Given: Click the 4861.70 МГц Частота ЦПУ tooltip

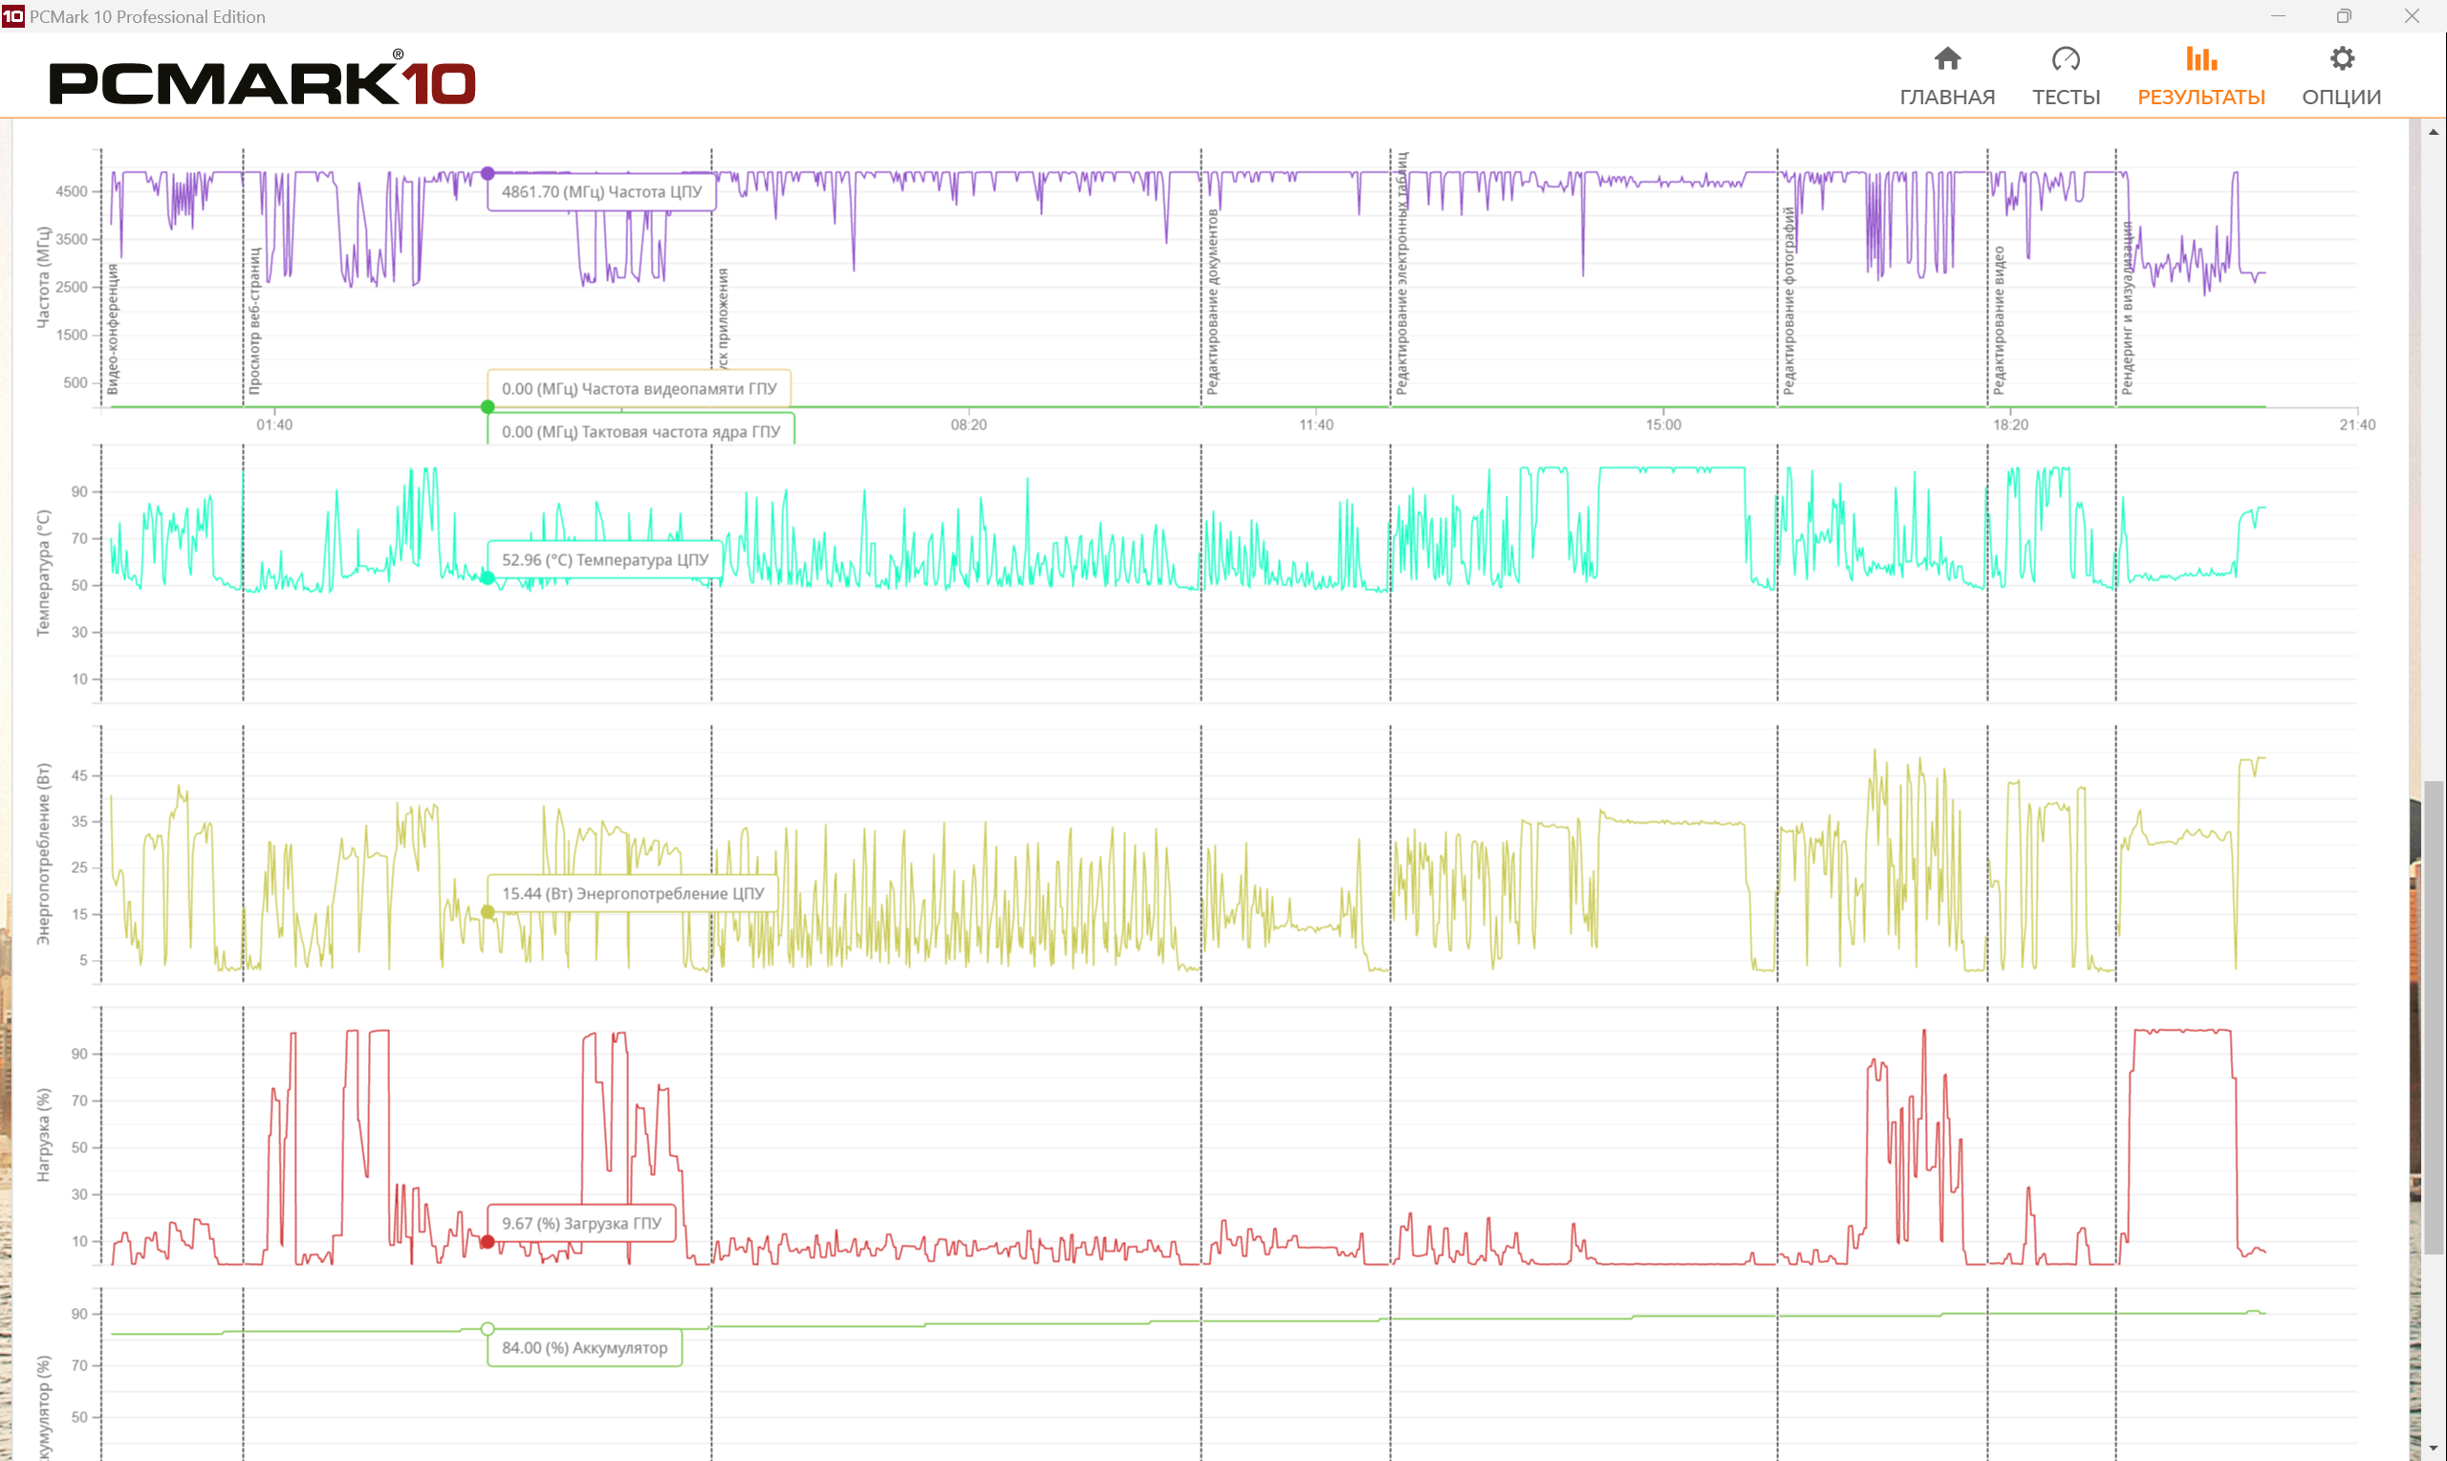Looking at the screenshot, I should (601, 192).
